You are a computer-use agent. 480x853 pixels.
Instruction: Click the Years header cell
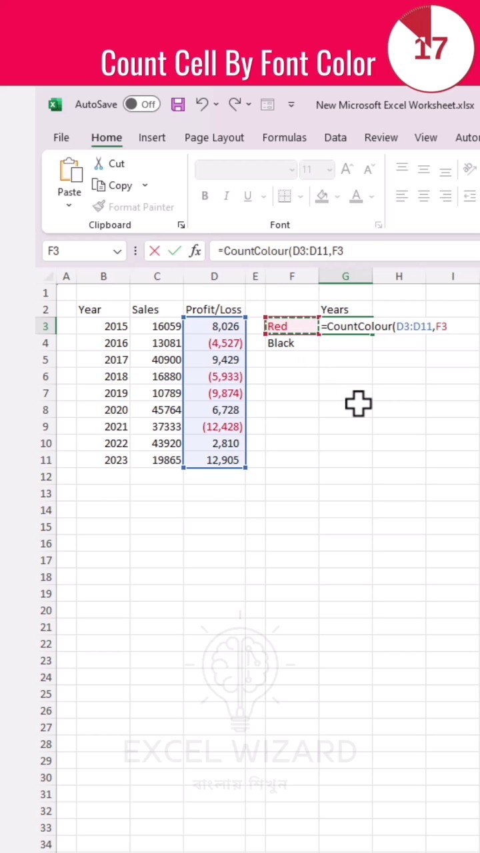coord(345,310)
